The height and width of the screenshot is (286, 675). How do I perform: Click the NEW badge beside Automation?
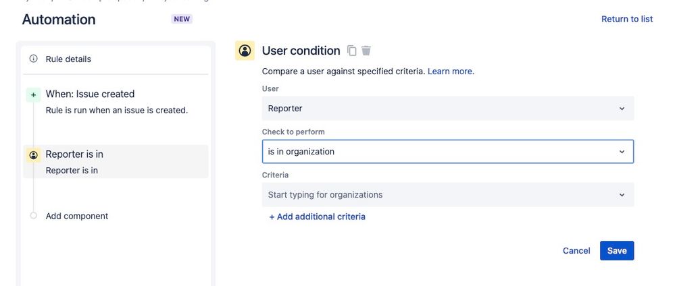(x=182, y=19)
